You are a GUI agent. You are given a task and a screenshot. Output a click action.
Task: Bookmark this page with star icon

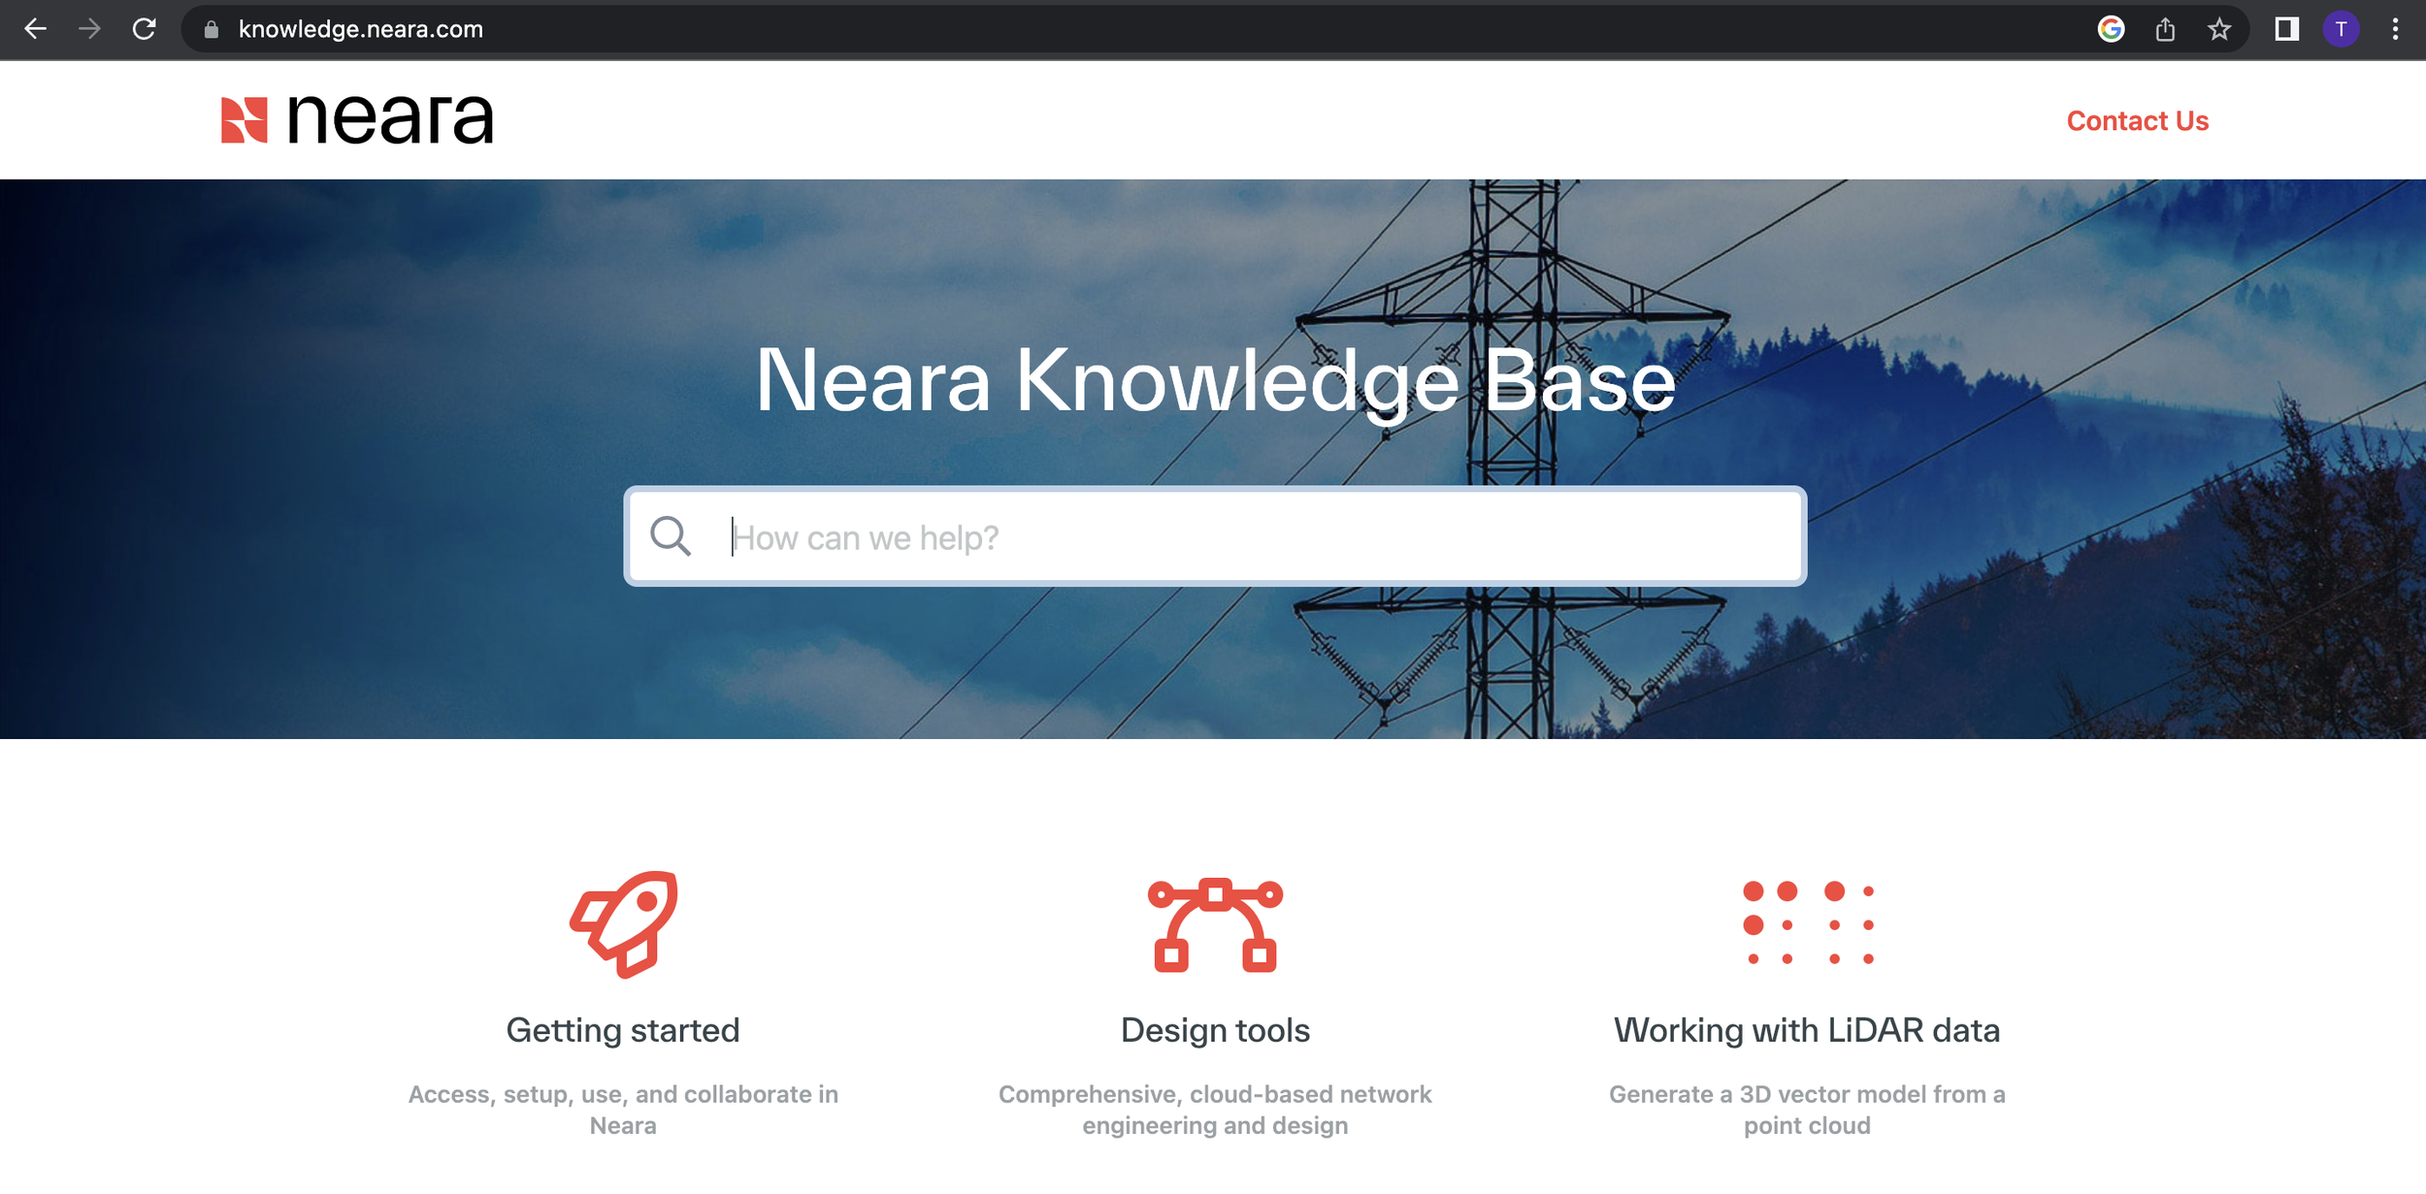pos(2219,29)
